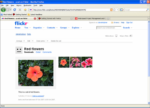Open the You menu link
The image size is (150, 108).
pos(26,28)
